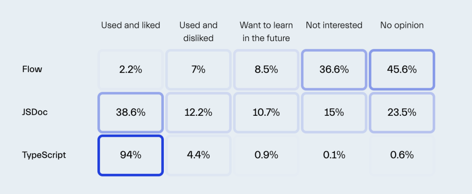The width and height of the screenshot is (472, 194).
Task: Click the Flow 'No opinion' 45.6% cell
Action: click(402, 69)
